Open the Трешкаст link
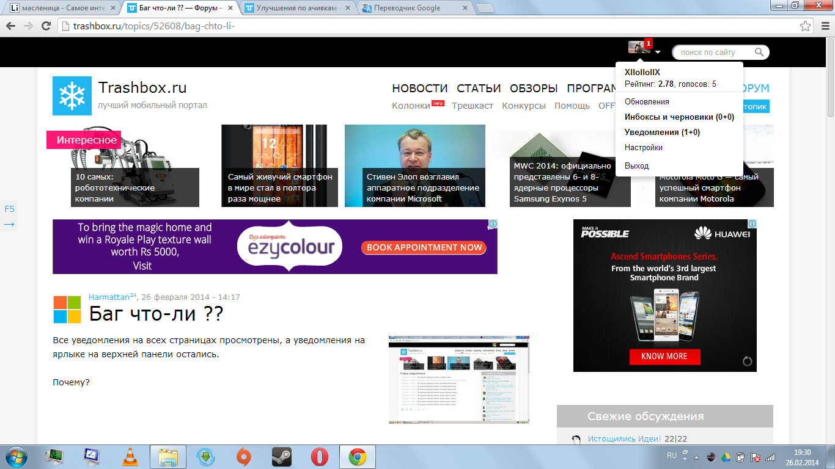Viewport: 835px width, 469px height. 473,106
